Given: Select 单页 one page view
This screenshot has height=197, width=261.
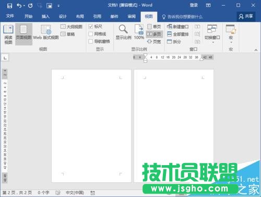Looking at the screenshot, I should [x=154, y=27].
